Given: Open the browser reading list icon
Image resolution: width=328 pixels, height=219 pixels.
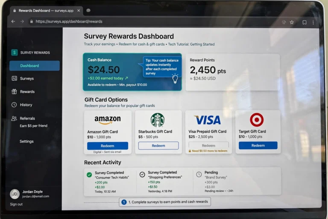Looking at the screenshot, I should (305, 22).
